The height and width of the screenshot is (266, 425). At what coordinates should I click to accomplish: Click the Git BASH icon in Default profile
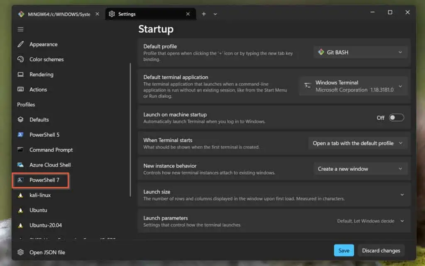pos(321,52)
